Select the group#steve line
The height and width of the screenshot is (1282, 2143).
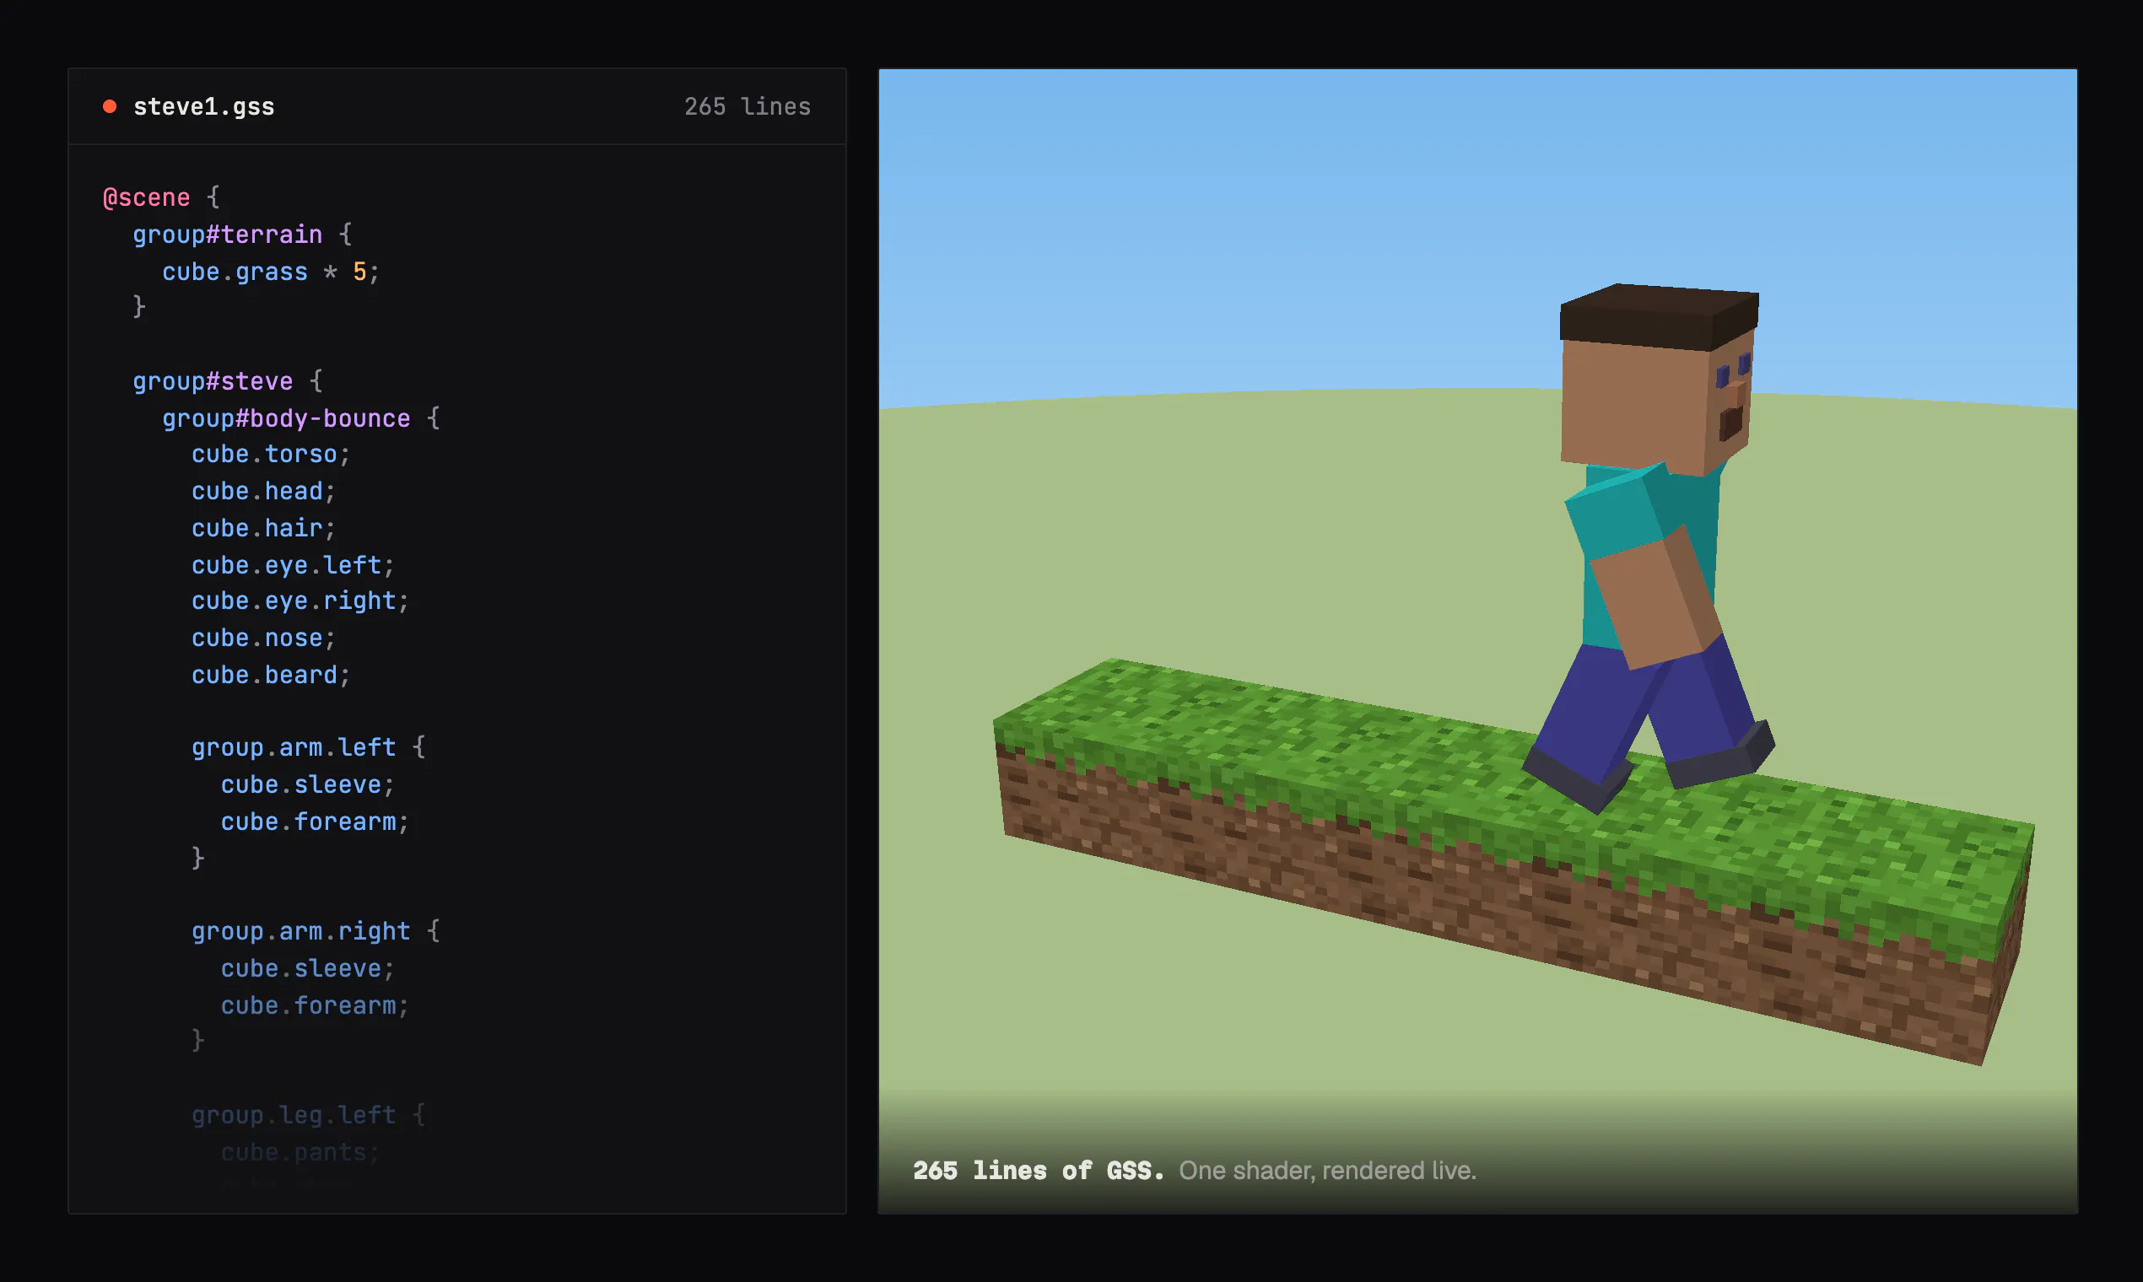227,381
